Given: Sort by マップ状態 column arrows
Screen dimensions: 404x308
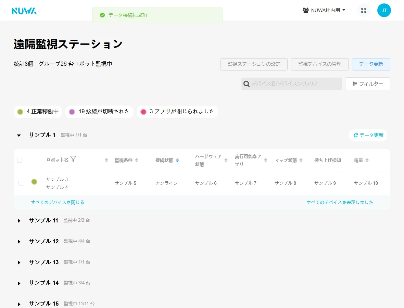Looking at the screenshot, I should 301,160.
